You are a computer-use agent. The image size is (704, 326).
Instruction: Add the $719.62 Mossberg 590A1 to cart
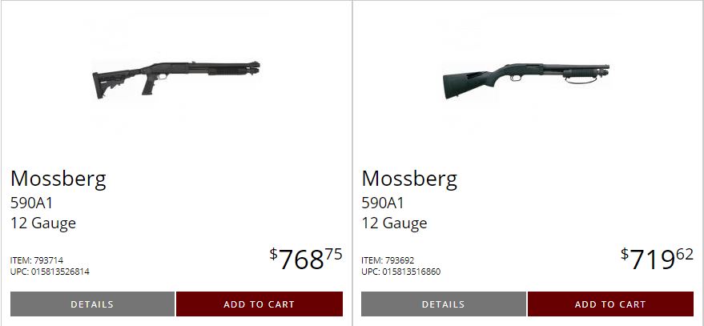610,304
